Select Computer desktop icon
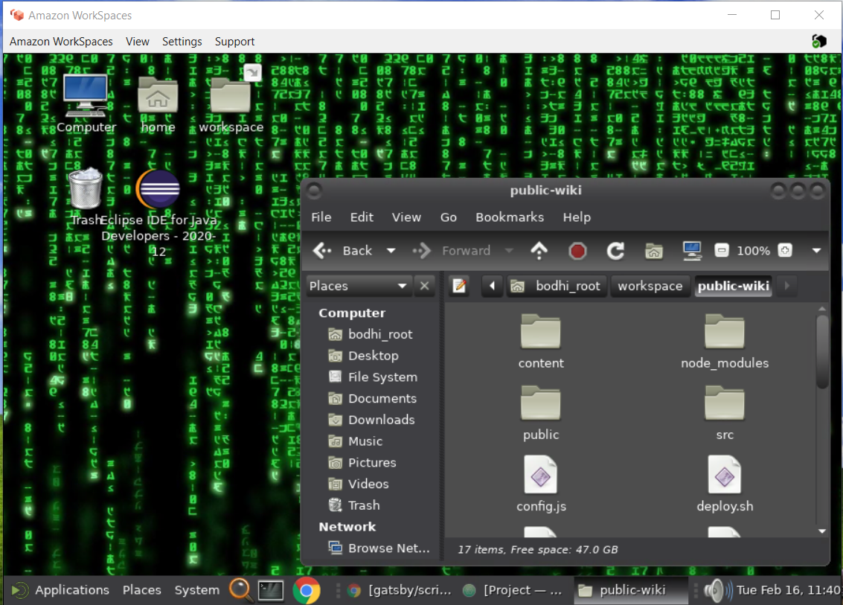 point(86,103)
